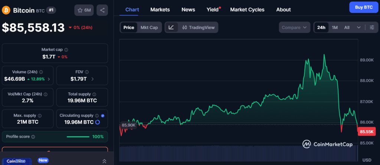Click the 85.55K current price label
Image resolution: width=380 pixels, height=165 pixels.
point(366,132)
